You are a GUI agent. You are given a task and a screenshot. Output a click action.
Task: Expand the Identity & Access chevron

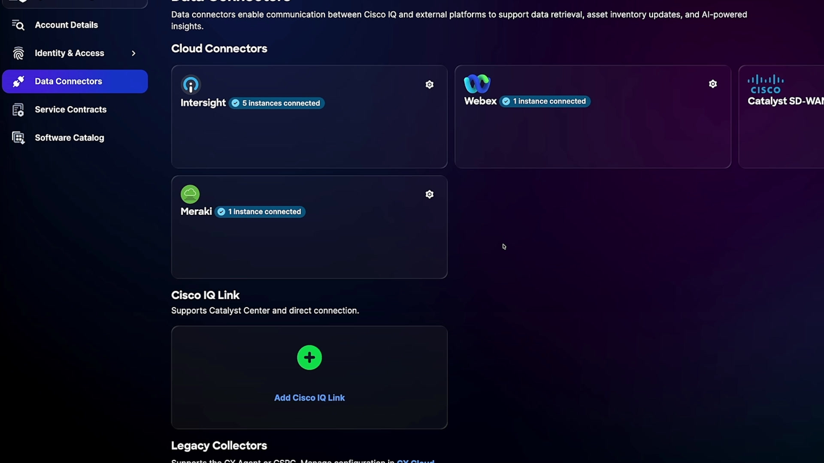(133, 53)
